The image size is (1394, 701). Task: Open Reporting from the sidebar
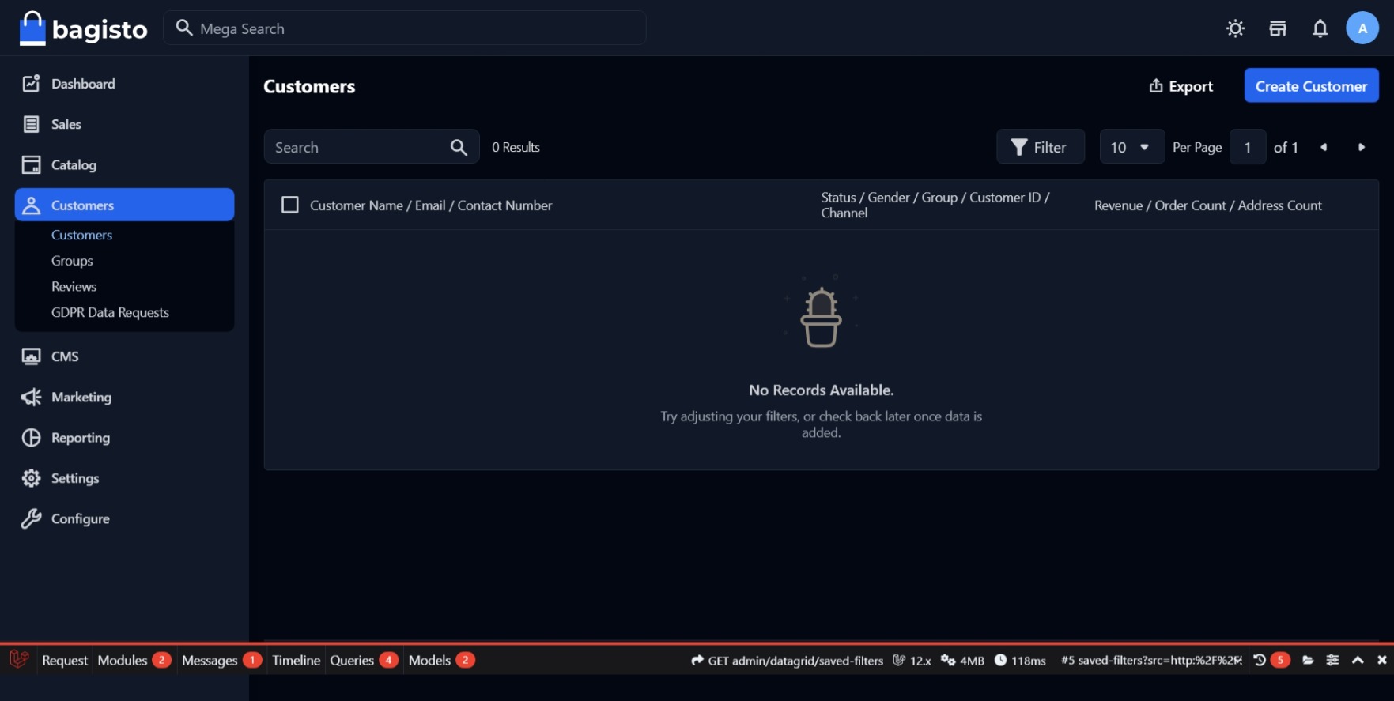click(x=124, y=437)
